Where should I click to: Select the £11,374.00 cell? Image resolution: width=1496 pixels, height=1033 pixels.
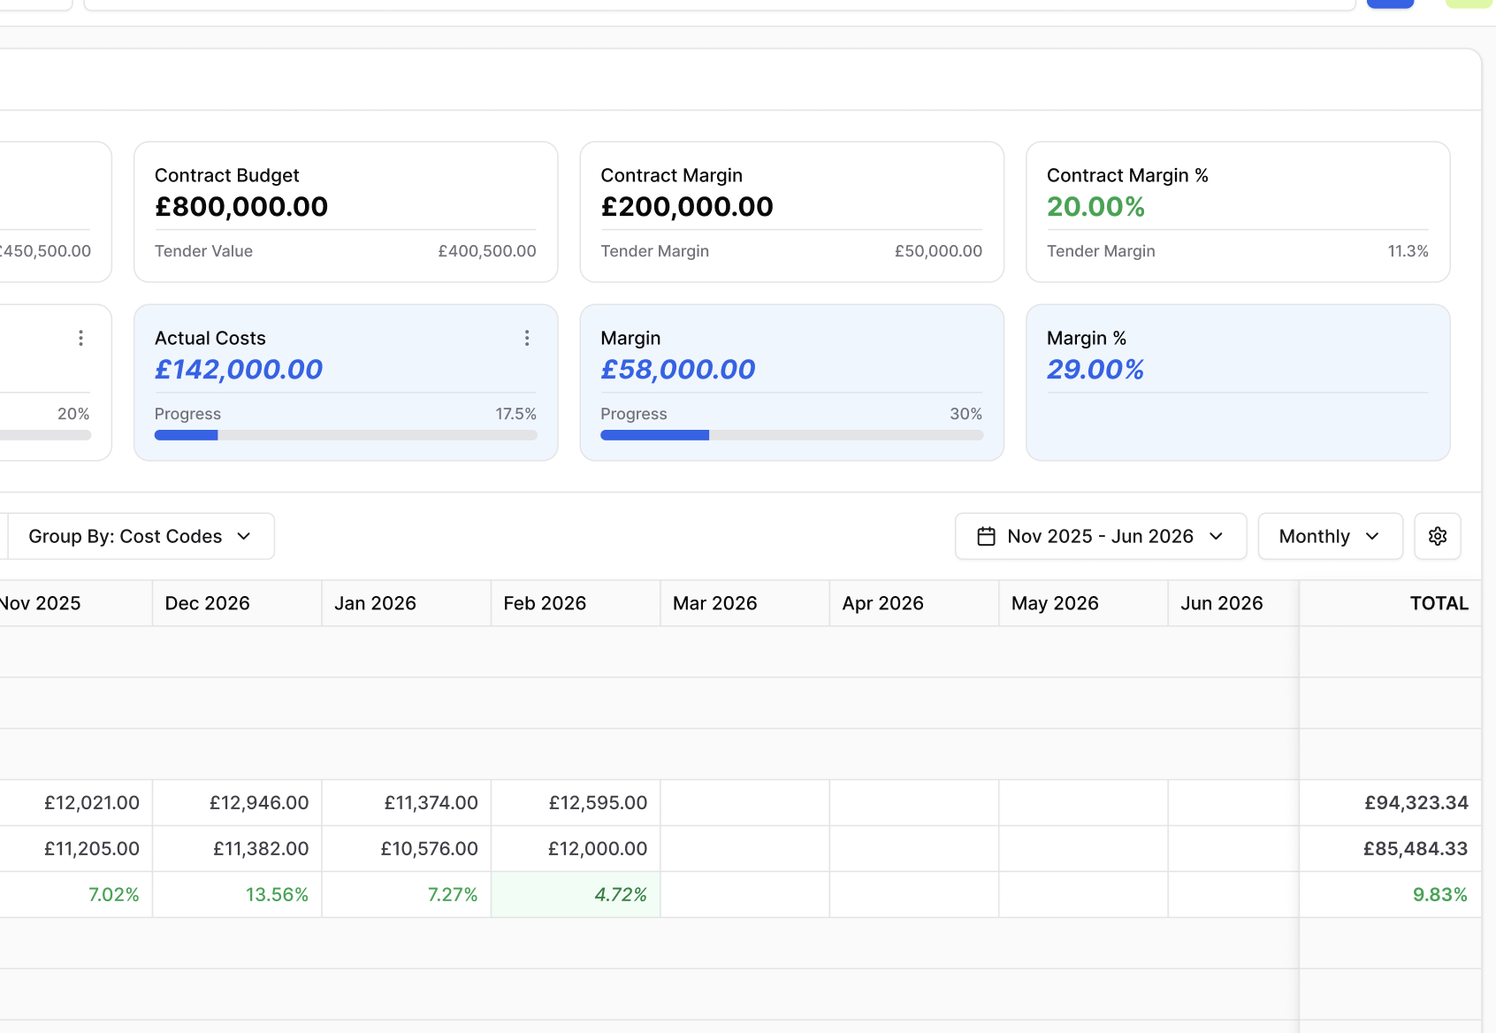pyautogui.click(x=407, y=803)
